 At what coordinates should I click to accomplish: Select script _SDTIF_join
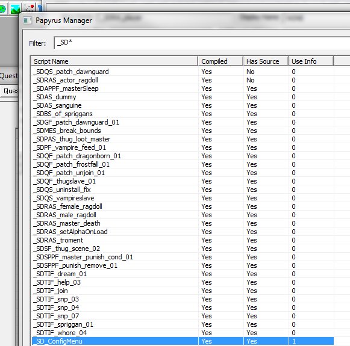pos(51,291)
